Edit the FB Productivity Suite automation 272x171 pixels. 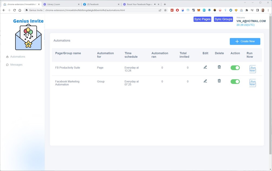click(x=205, y=67)
